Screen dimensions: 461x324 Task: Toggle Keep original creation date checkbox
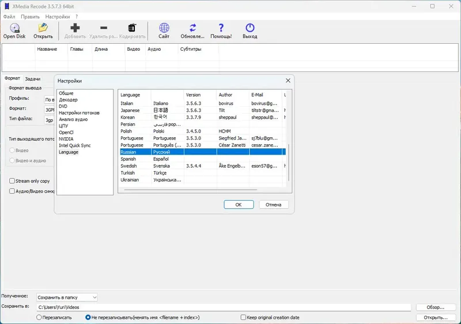(x=243, y=317)
